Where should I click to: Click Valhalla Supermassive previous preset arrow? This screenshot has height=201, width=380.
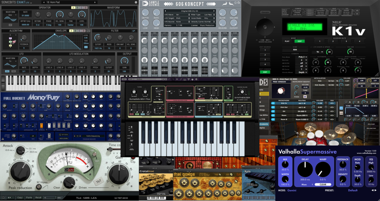[373, 190]
